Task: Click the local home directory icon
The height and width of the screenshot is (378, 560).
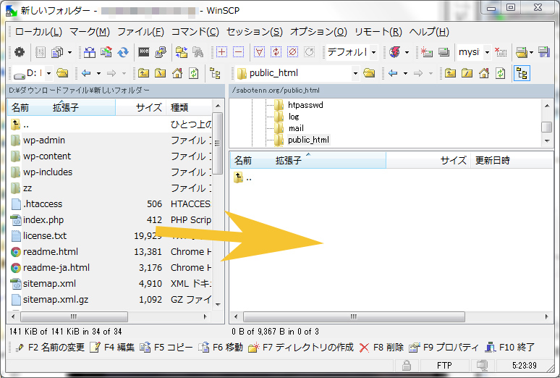Action: pyautogui.click(x=177, y=73)
